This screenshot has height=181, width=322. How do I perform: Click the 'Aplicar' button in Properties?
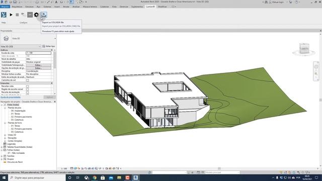pyautogui.click(x=49, y=97)
